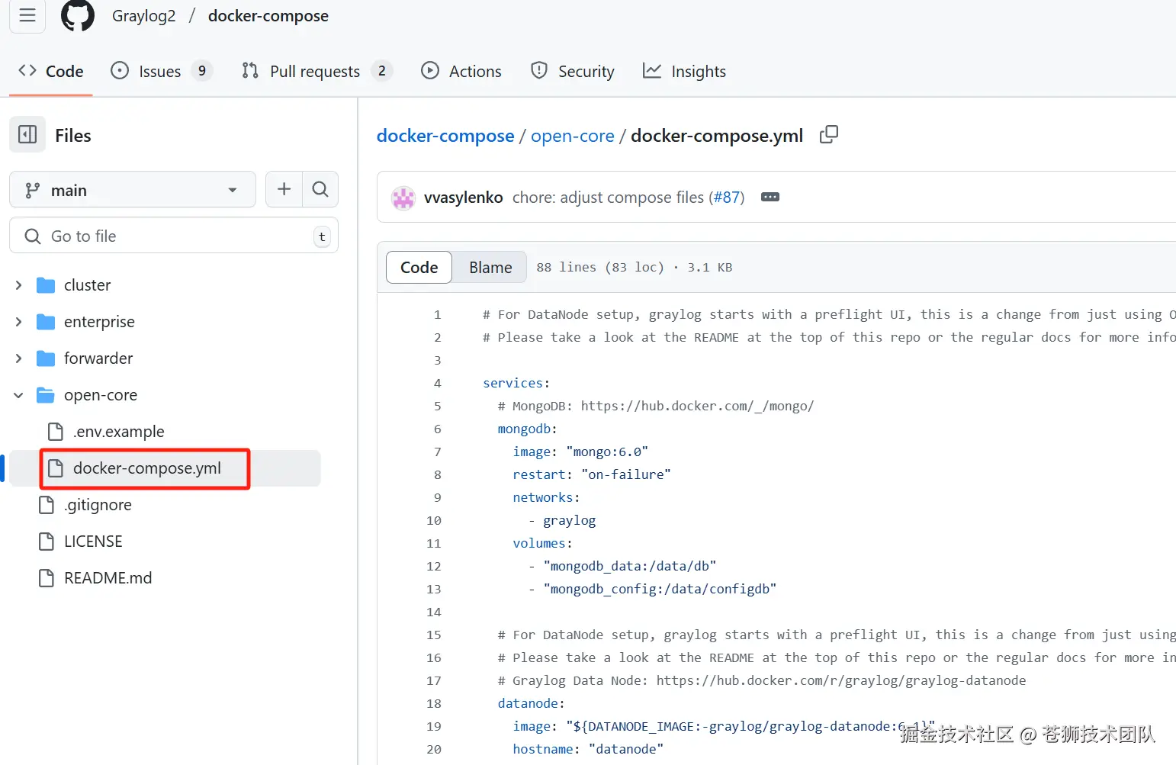Screen dimensions: 1176x765
Task: Expand the forwarder folder chevron
Action: click(x=18, y=358)
